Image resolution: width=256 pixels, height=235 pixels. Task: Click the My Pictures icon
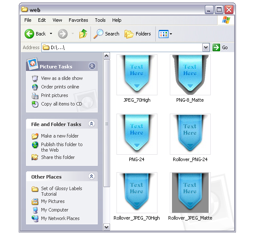coord(35,202)
